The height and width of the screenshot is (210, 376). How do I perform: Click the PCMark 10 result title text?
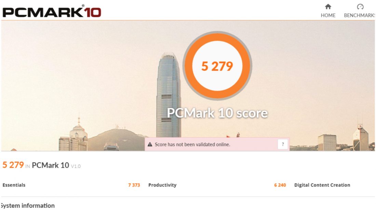click(50, 165)
